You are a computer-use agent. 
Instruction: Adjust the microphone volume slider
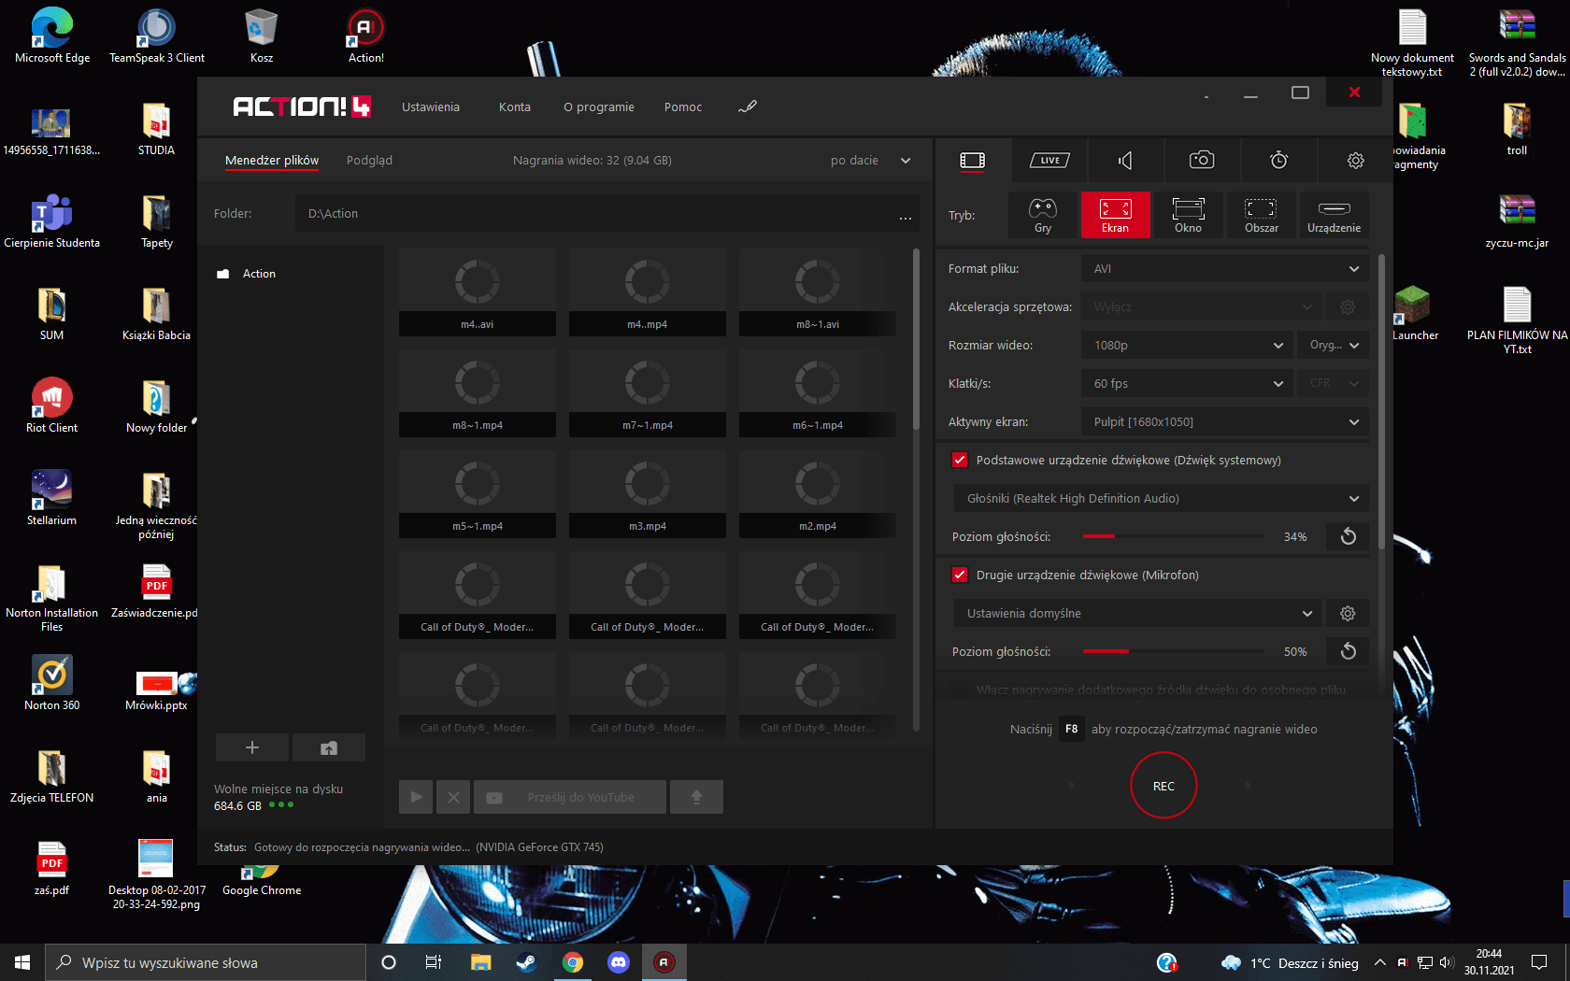tap(1173, 651)
